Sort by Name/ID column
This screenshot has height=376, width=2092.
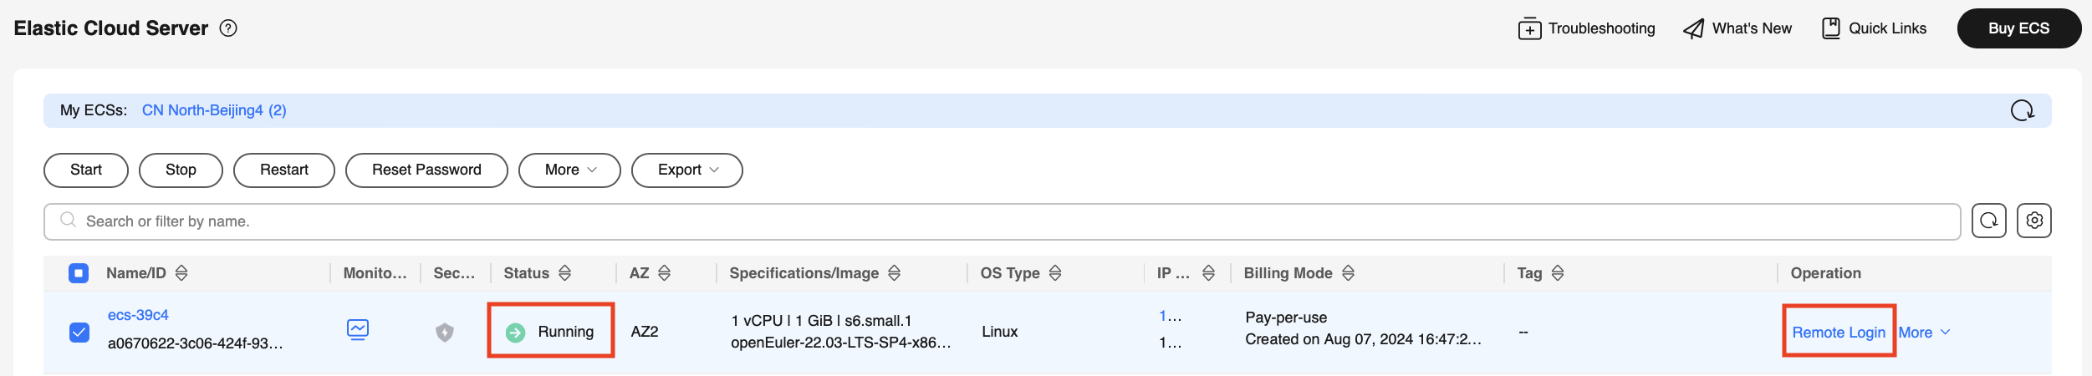coord(181,273)
